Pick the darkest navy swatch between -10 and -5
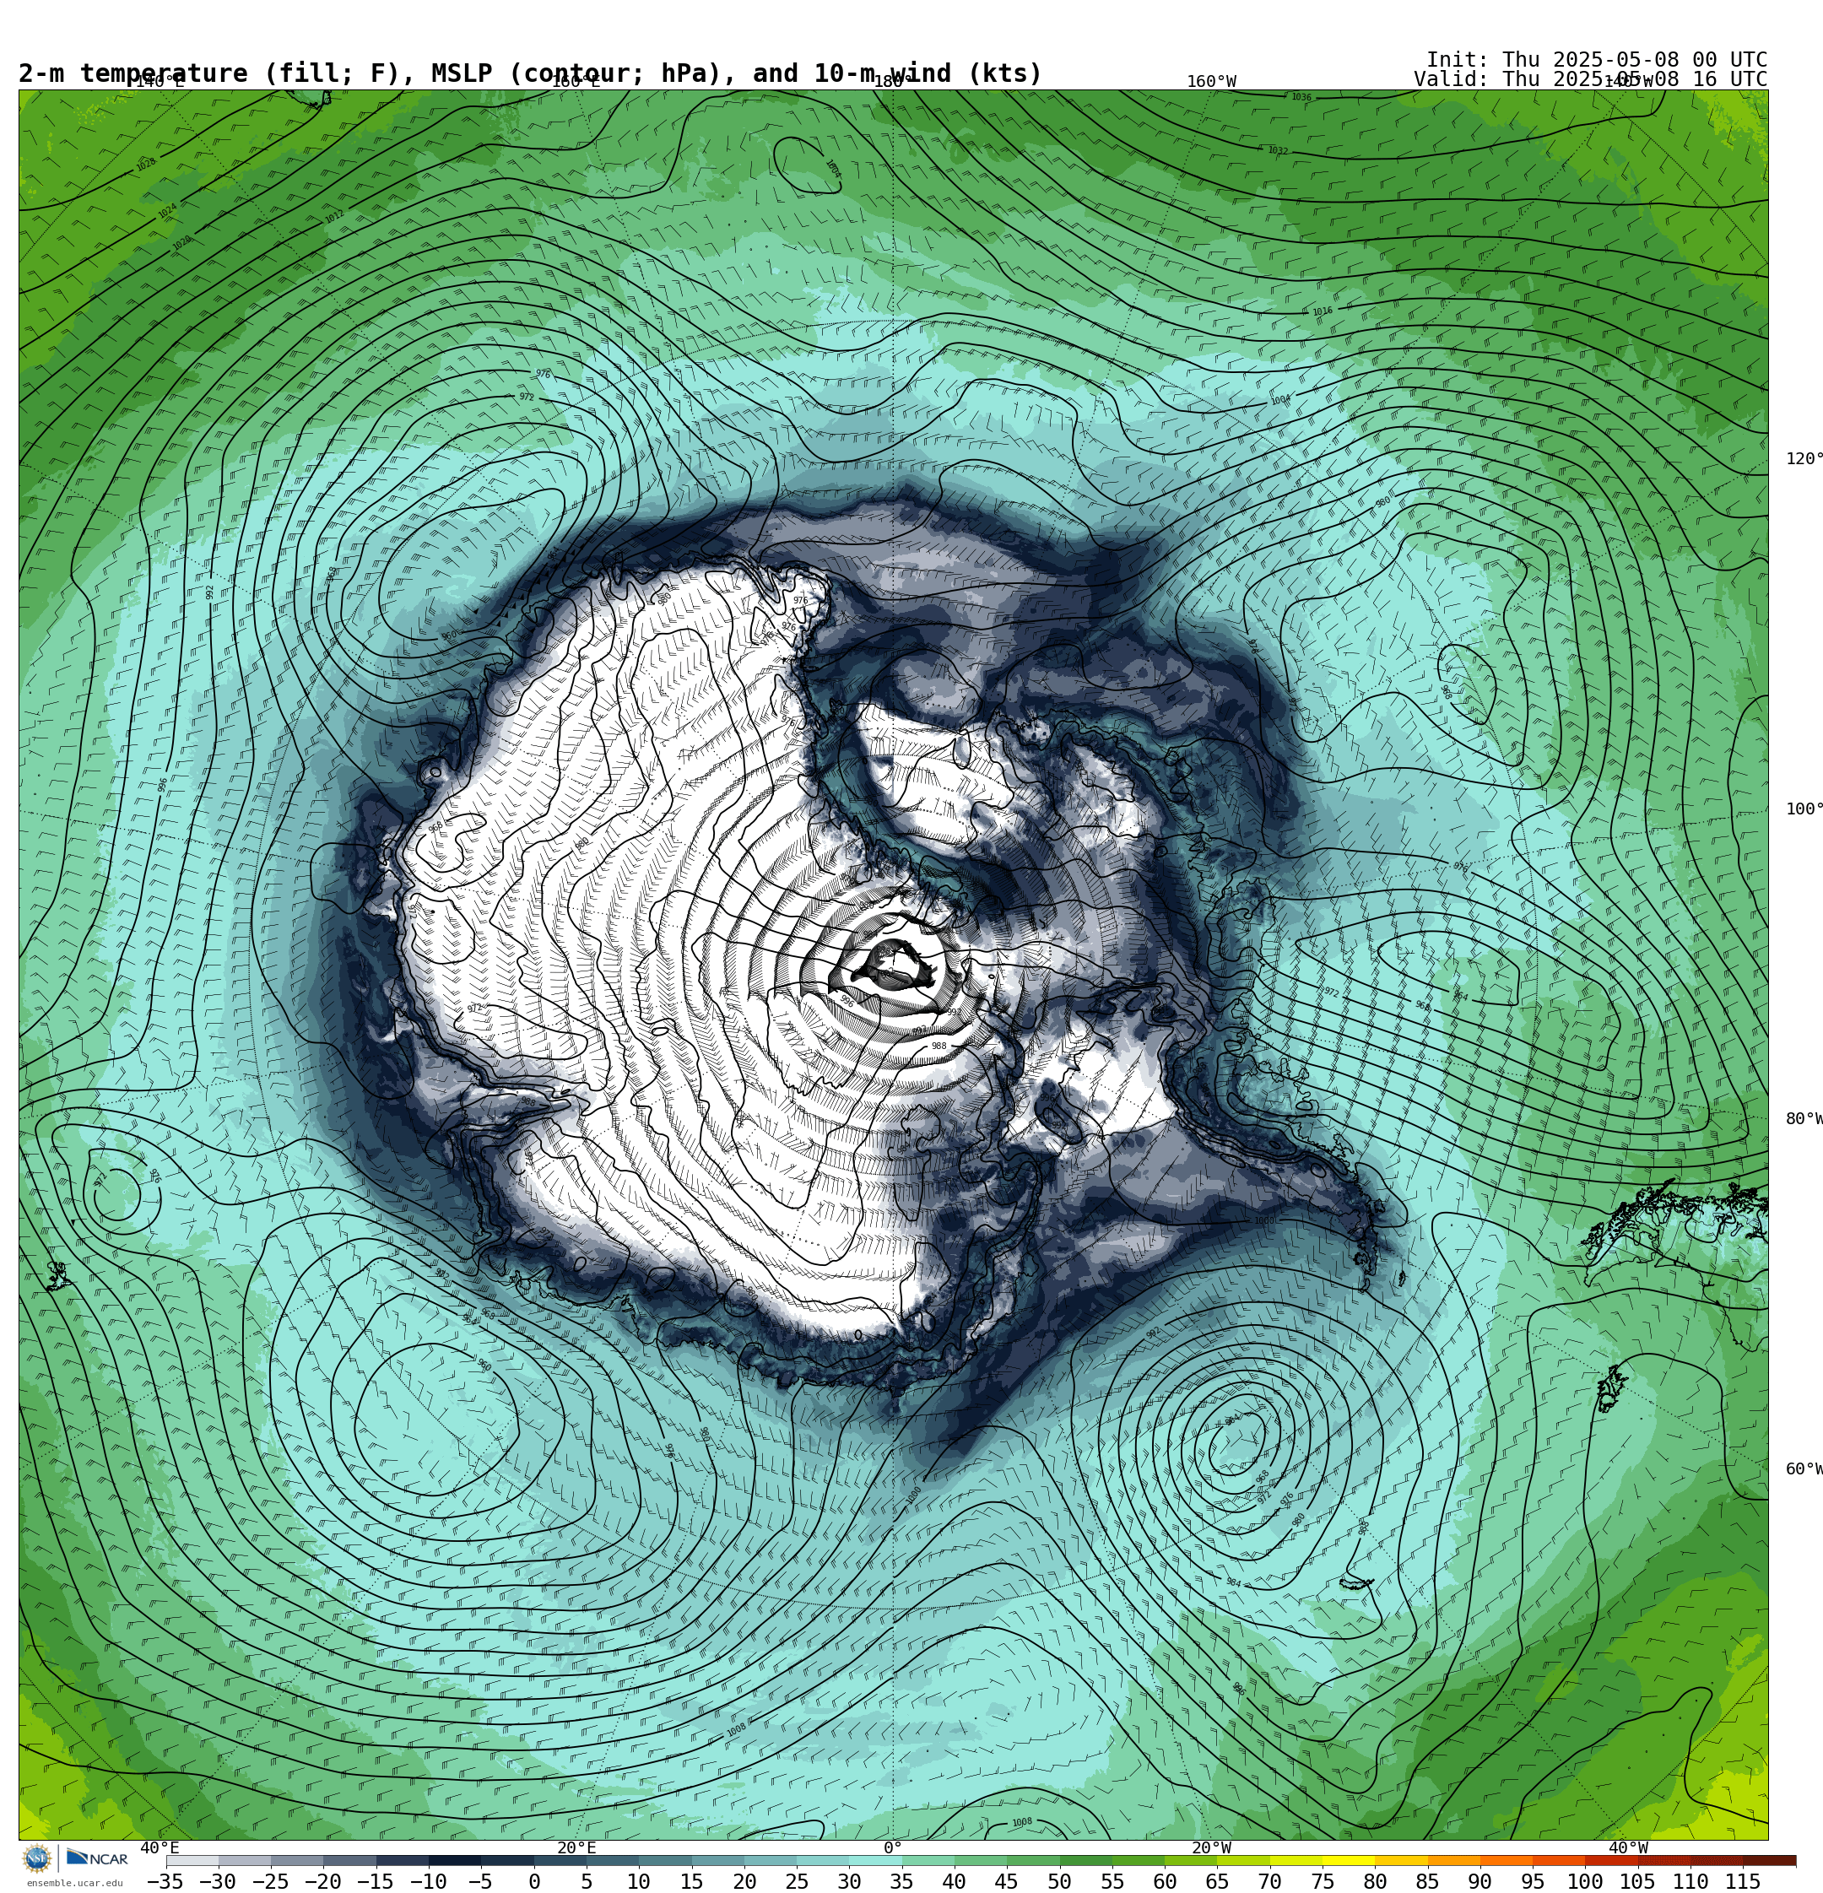The image size is (1823, 1893). tap(454, 1860)
